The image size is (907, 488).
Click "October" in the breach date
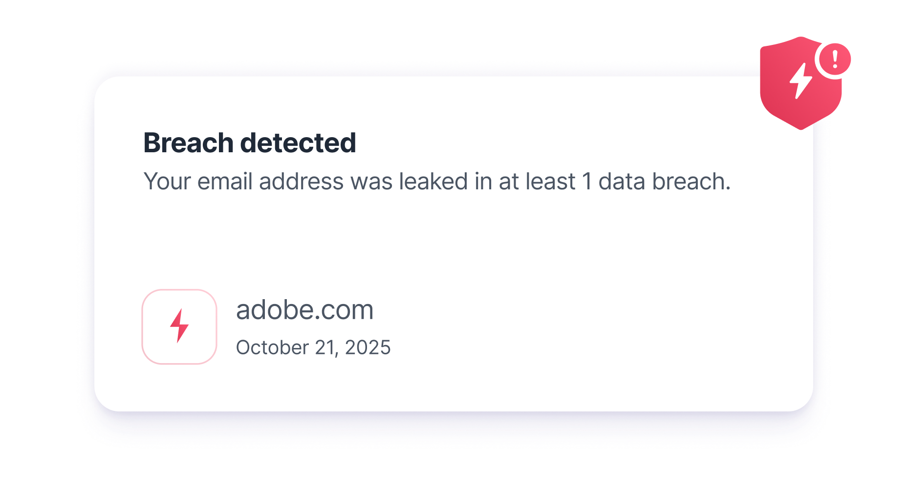click(x=272, y=347)
